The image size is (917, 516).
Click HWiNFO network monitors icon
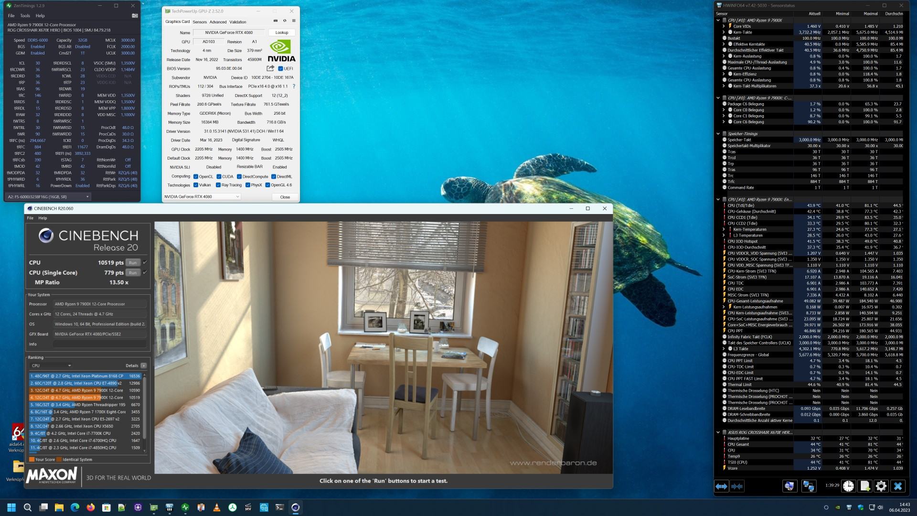(808, 486)
